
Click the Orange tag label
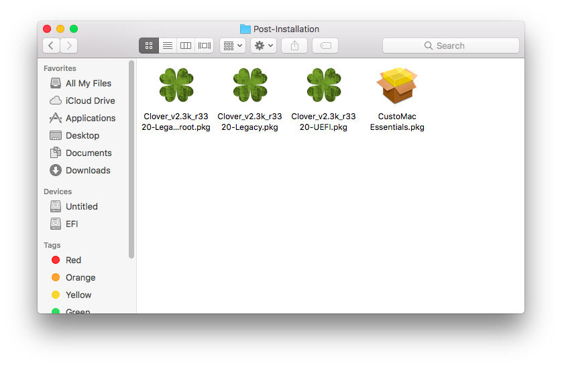coord(80,278)
